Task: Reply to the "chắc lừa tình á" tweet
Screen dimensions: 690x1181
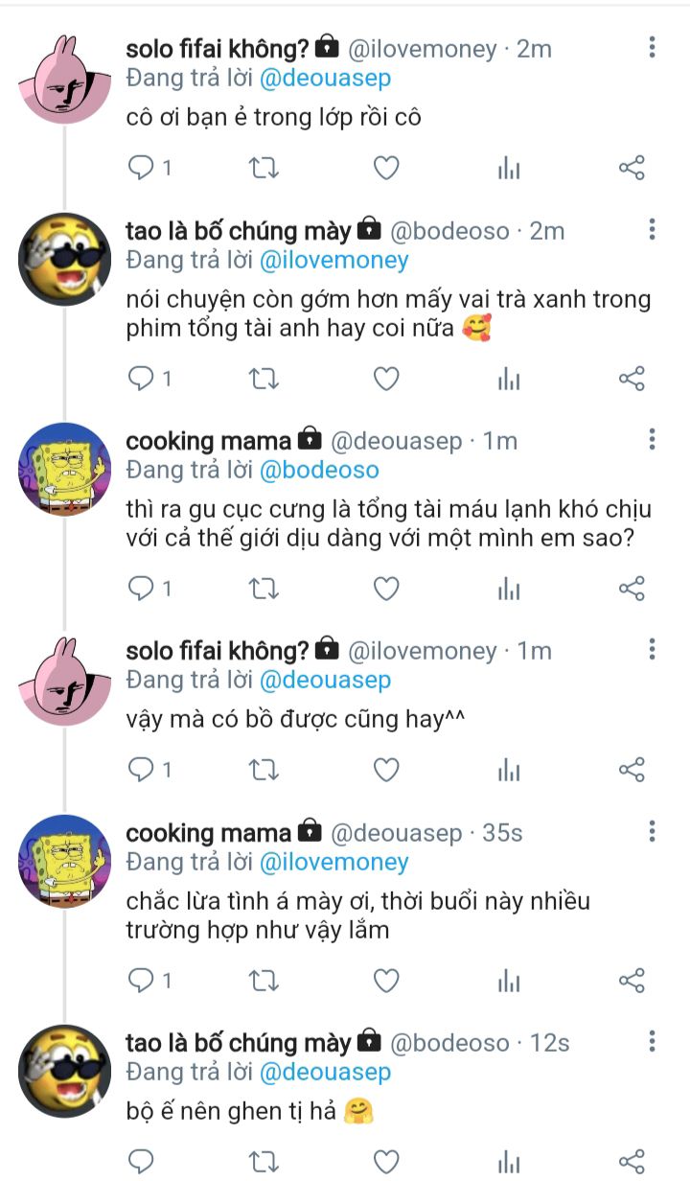Action: pos(141,980)
